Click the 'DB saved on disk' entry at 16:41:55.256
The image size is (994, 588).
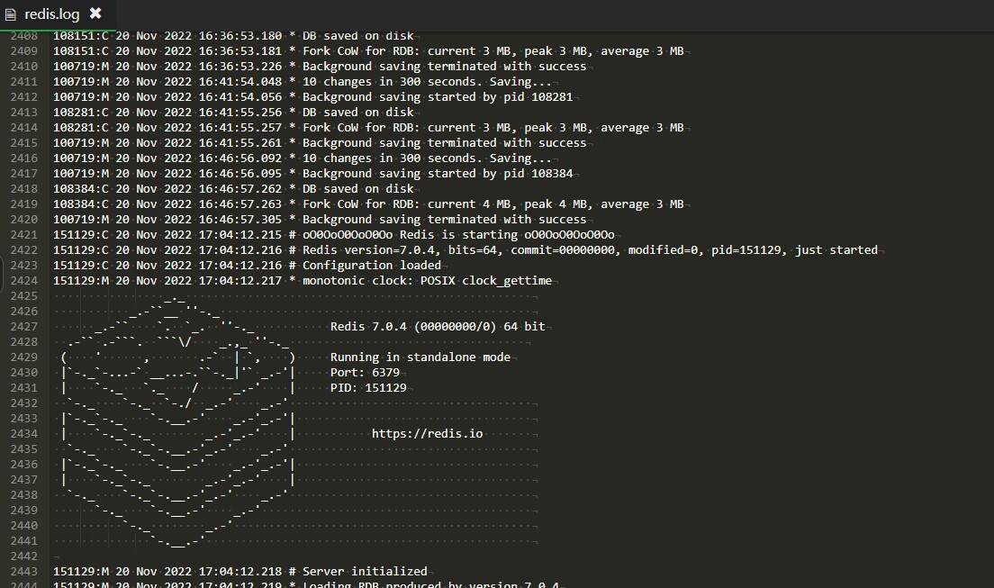[358, 113]
